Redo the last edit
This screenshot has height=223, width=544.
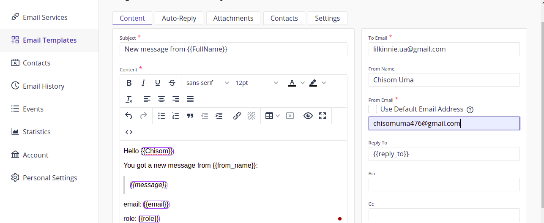[143, 116]
